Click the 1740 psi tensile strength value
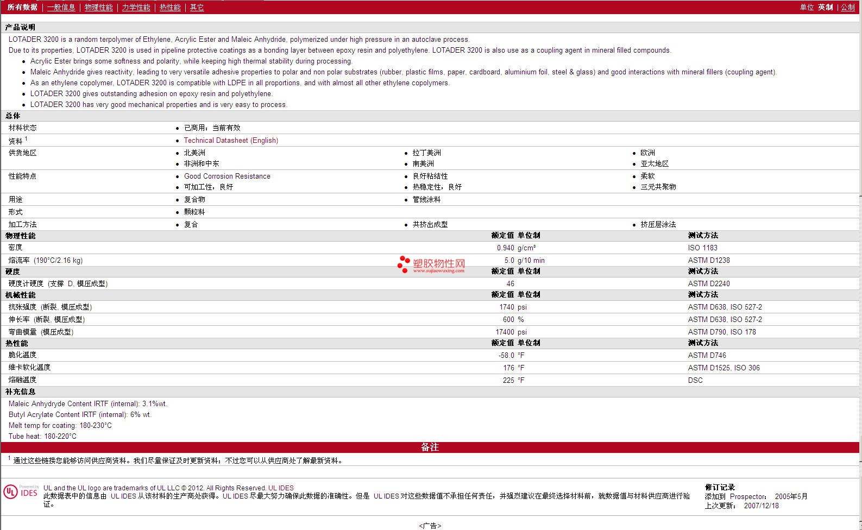The width and height of the screenshot is (862, 530). coord(513,307)
